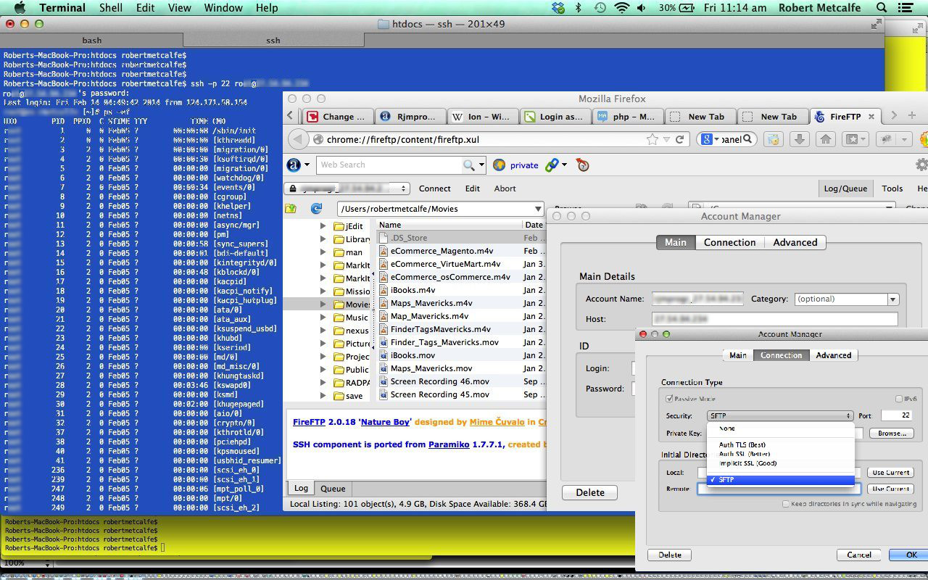The height and width of the screenshot is (580, 928).
Task: Open a new tab with the plus icon
Action: [912, 115]
